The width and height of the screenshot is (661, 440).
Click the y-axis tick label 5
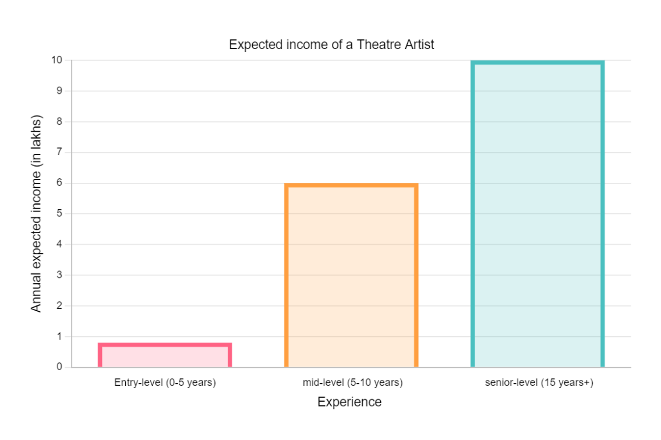(59, 213)
